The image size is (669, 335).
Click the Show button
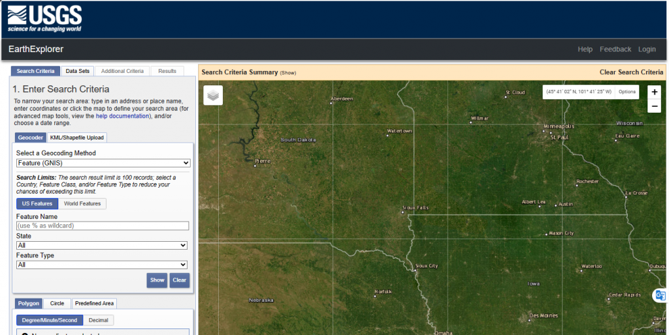tap(157, 280)
